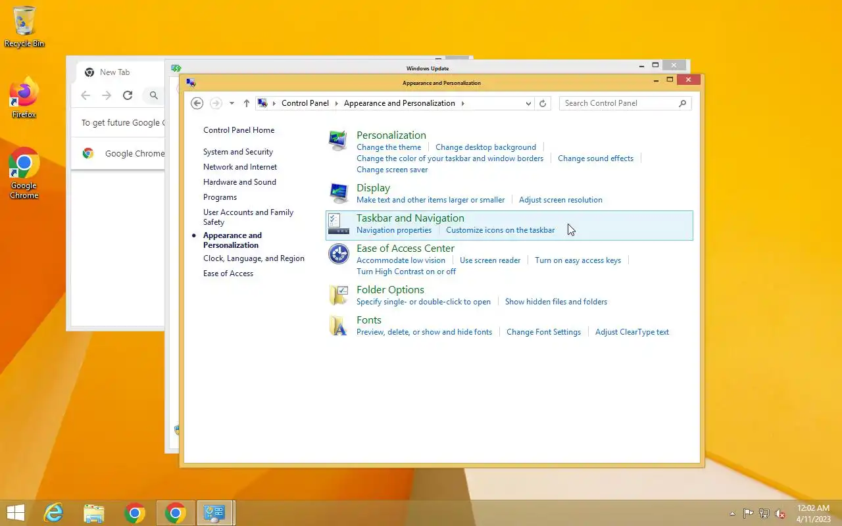Viewport: 842px width, 526px height.
Task: Go up one level in Control Panel
Action: 247,103
